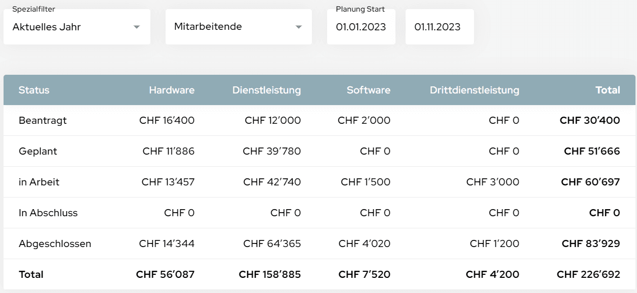This screenshot has width=637, height=293.
Task: Select the Software column header
Action: point(368,90)
